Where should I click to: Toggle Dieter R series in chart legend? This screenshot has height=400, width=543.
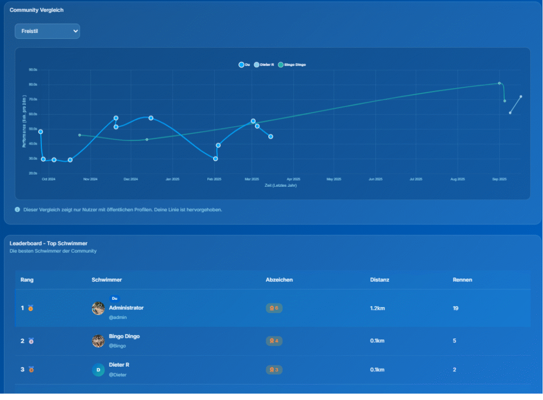pos(264,65)
